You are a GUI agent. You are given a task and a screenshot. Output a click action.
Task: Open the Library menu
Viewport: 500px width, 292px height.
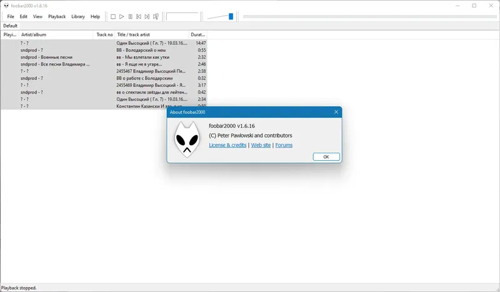(78, 17)
